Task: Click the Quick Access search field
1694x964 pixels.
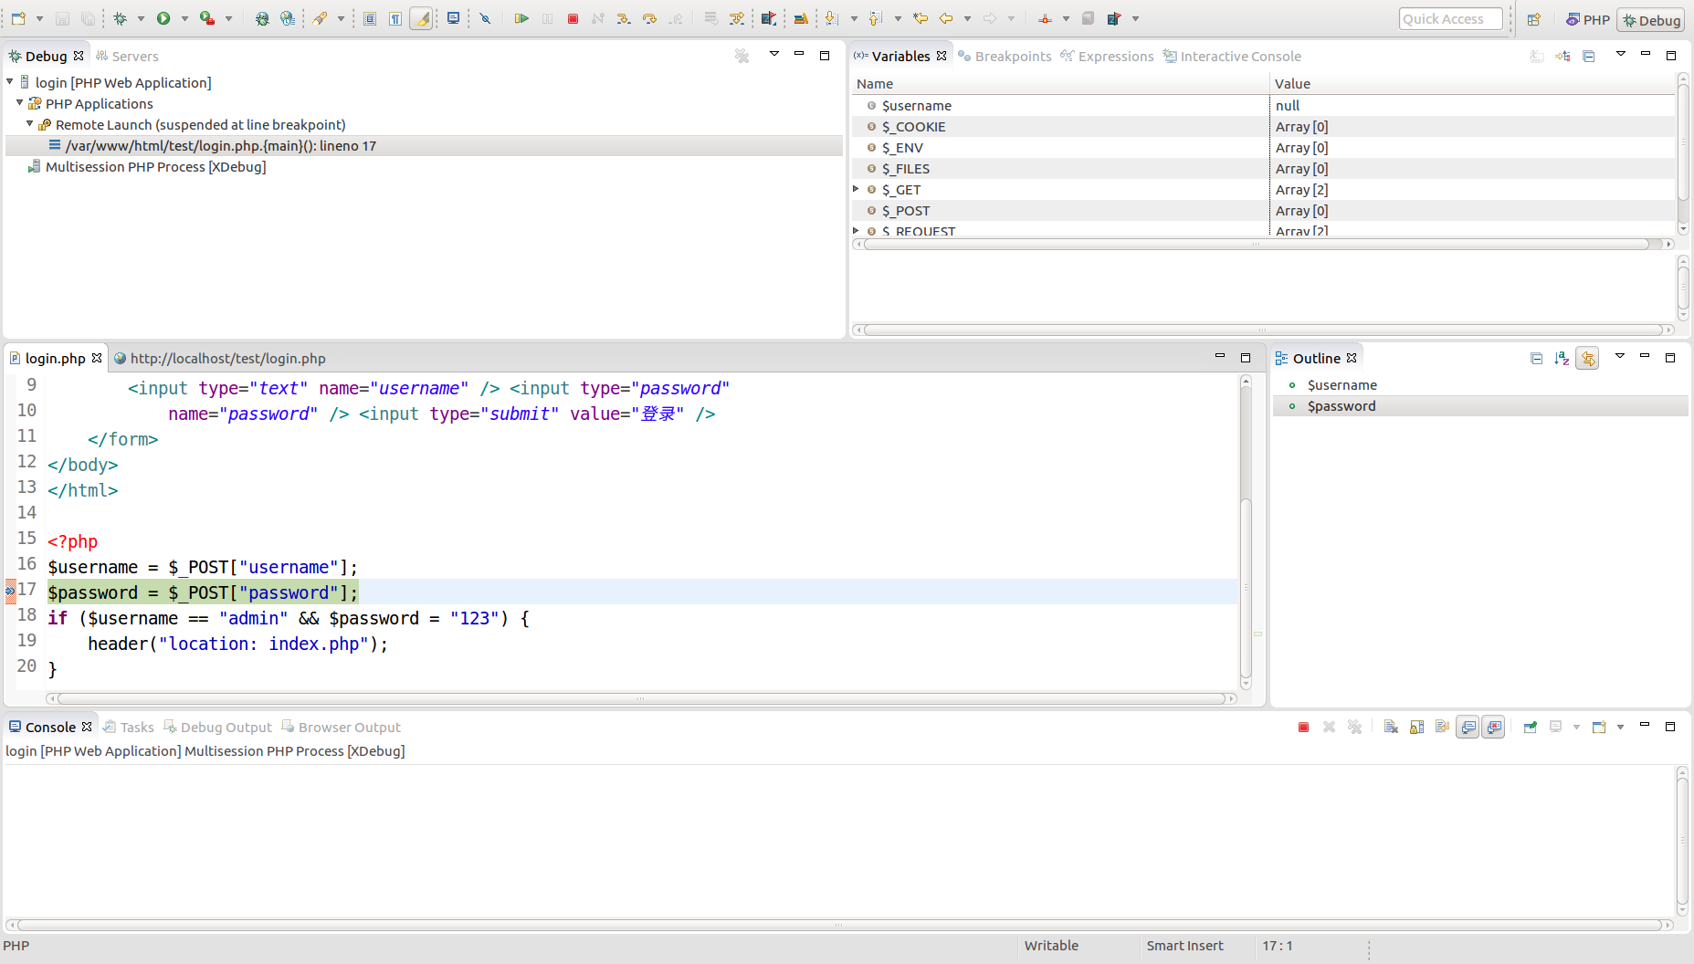Action: pos(1450,19)
